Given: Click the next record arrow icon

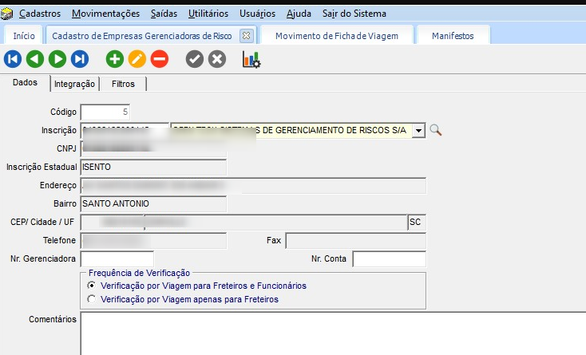Looking at the screenshot, I should [57, 58].
